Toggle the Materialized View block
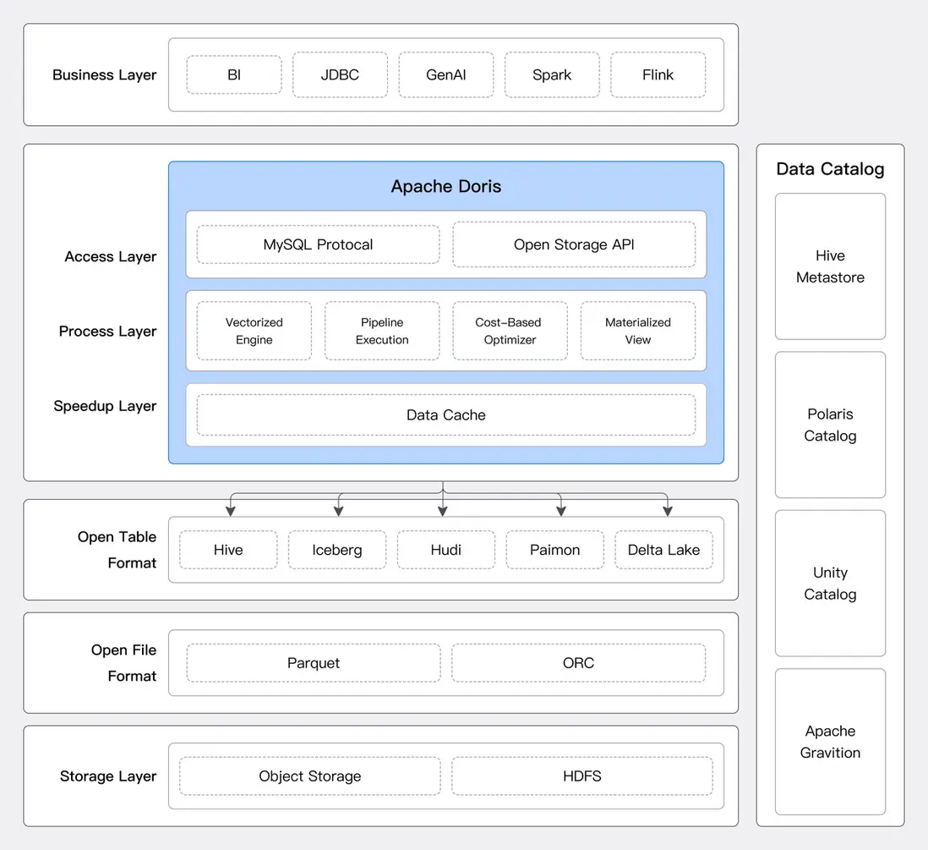 [x=638, y=331]
